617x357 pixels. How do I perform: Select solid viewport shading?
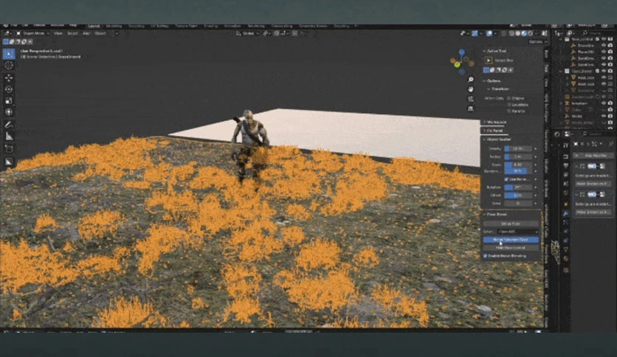(x=518, y=33)
